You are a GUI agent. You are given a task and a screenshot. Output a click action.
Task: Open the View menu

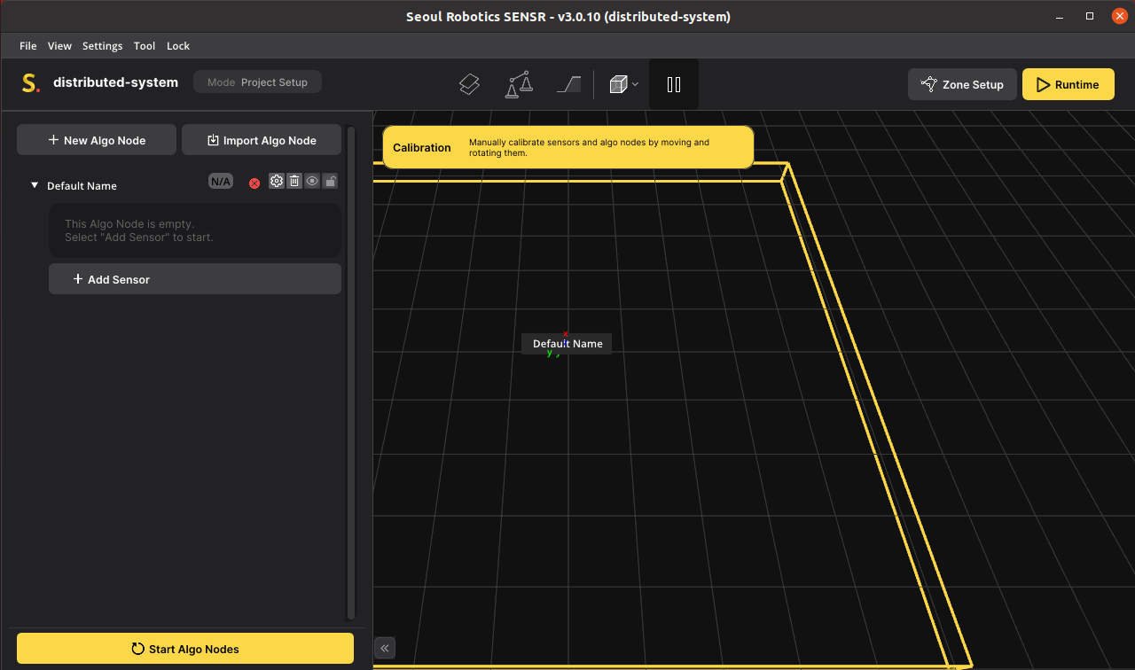point(59,46)
